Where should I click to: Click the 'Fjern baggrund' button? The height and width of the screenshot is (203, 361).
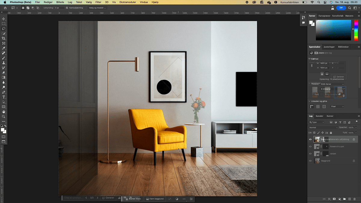click(155, 199)
